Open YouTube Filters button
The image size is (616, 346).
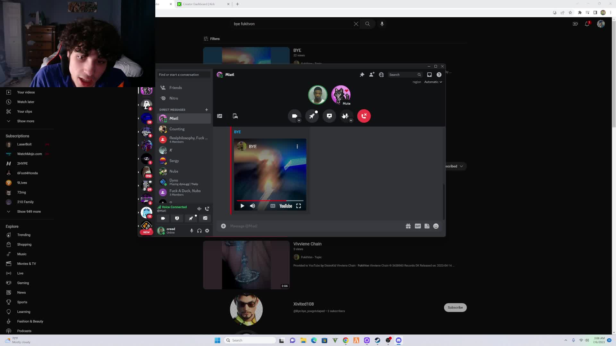pyautogui.click(x=212, y=39)
